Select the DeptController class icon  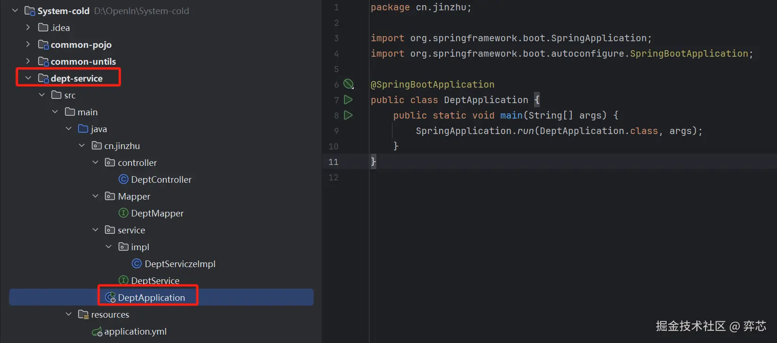(x=124, y=179)
